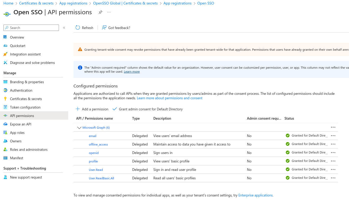Open ellipsis menu next to page title
This screenshot has height=201, width=349.
click(x=109, y=12)
